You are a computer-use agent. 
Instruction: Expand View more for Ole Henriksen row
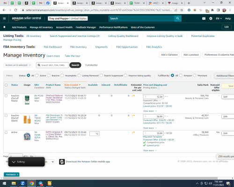click(x=150, y=128)
